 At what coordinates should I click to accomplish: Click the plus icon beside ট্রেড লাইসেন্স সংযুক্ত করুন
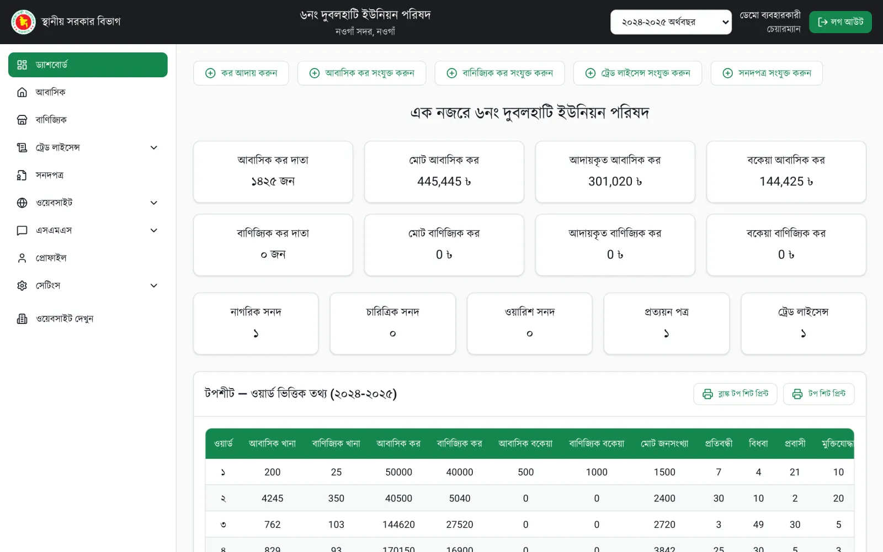[x=591, y=73]
